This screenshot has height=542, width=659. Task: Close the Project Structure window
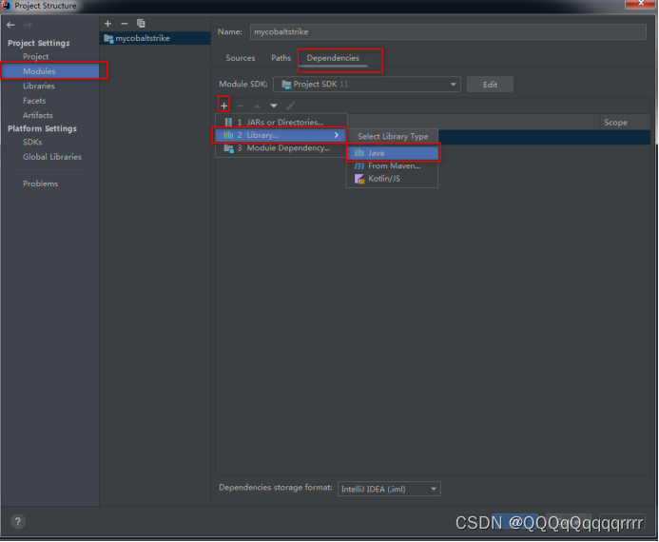click(x=641, y=4)
